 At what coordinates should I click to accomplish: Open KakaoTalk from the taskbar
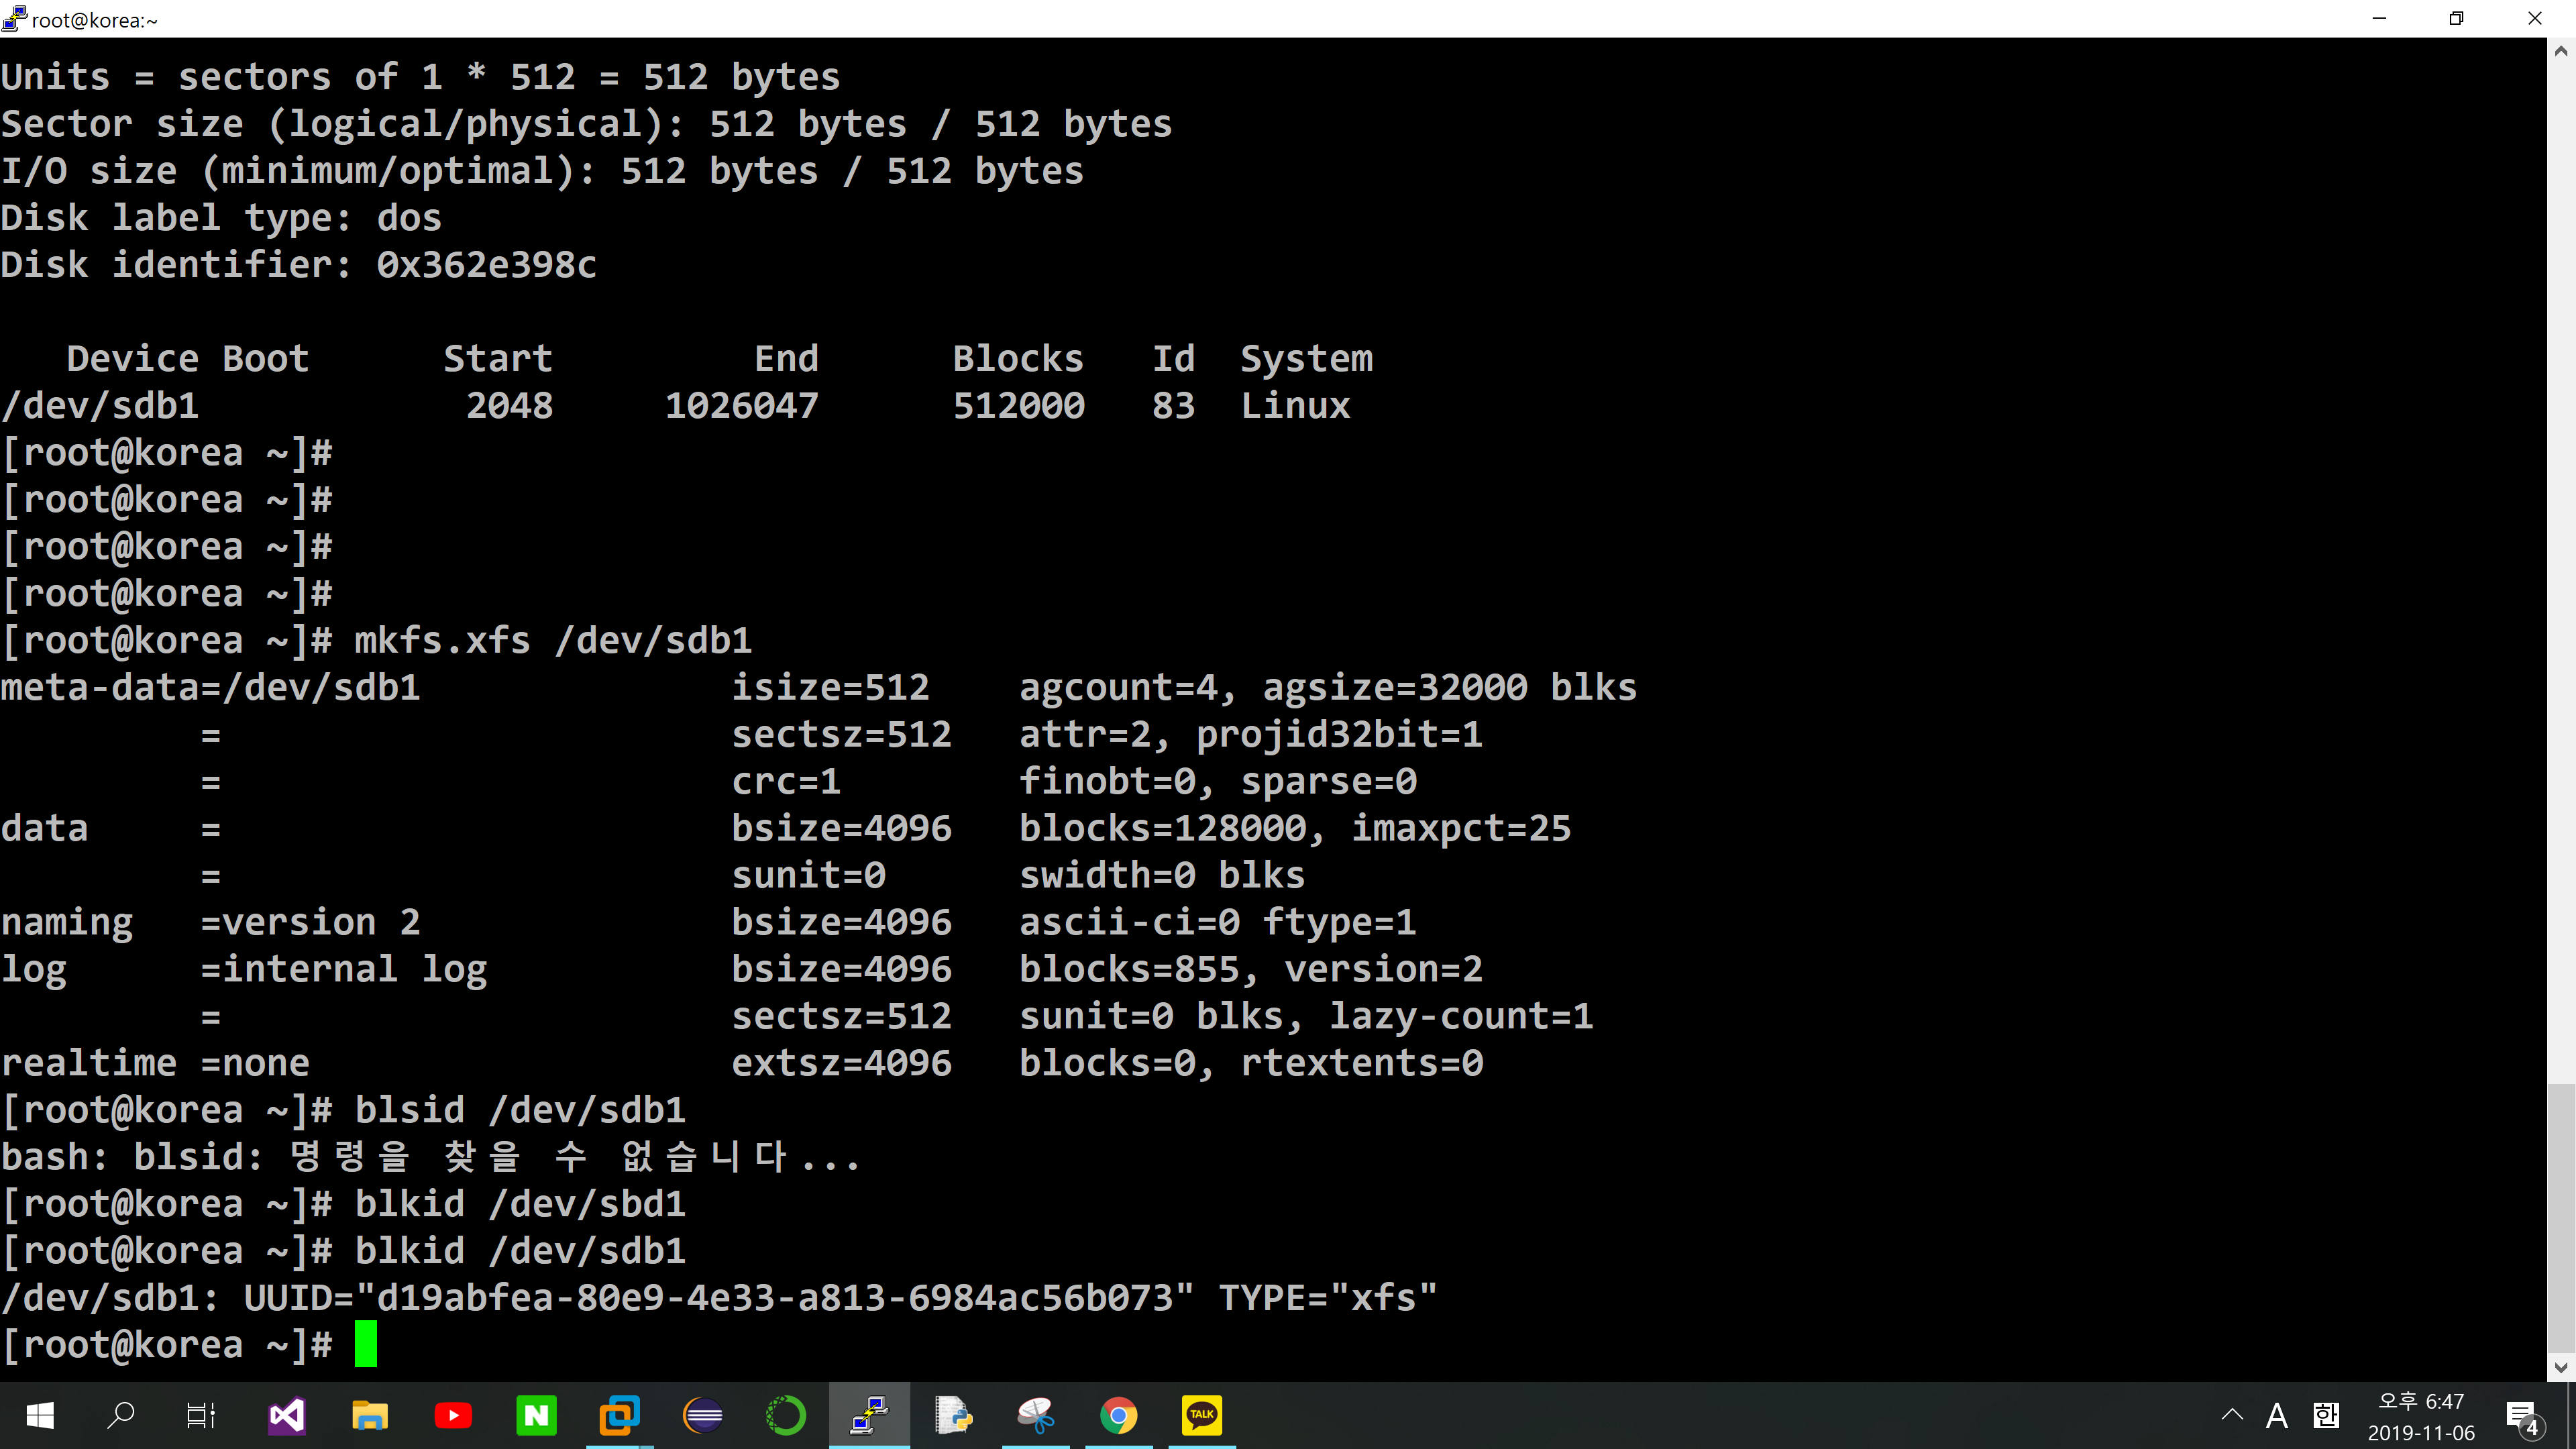click(1202, 1415)
